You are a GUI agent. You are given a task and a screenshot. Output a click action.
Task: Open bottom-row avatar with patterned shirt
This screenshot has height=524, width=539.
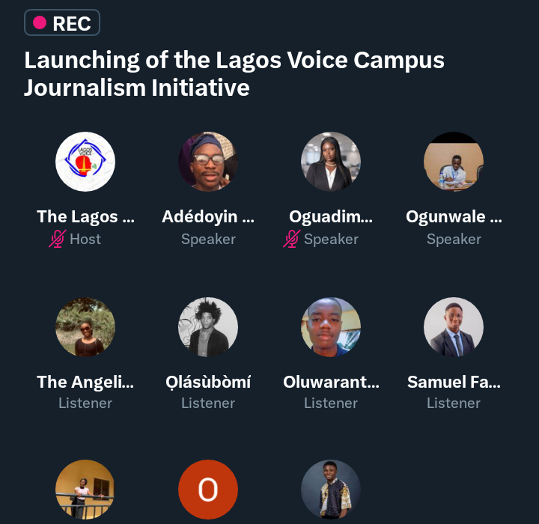(x=331, y=490)
